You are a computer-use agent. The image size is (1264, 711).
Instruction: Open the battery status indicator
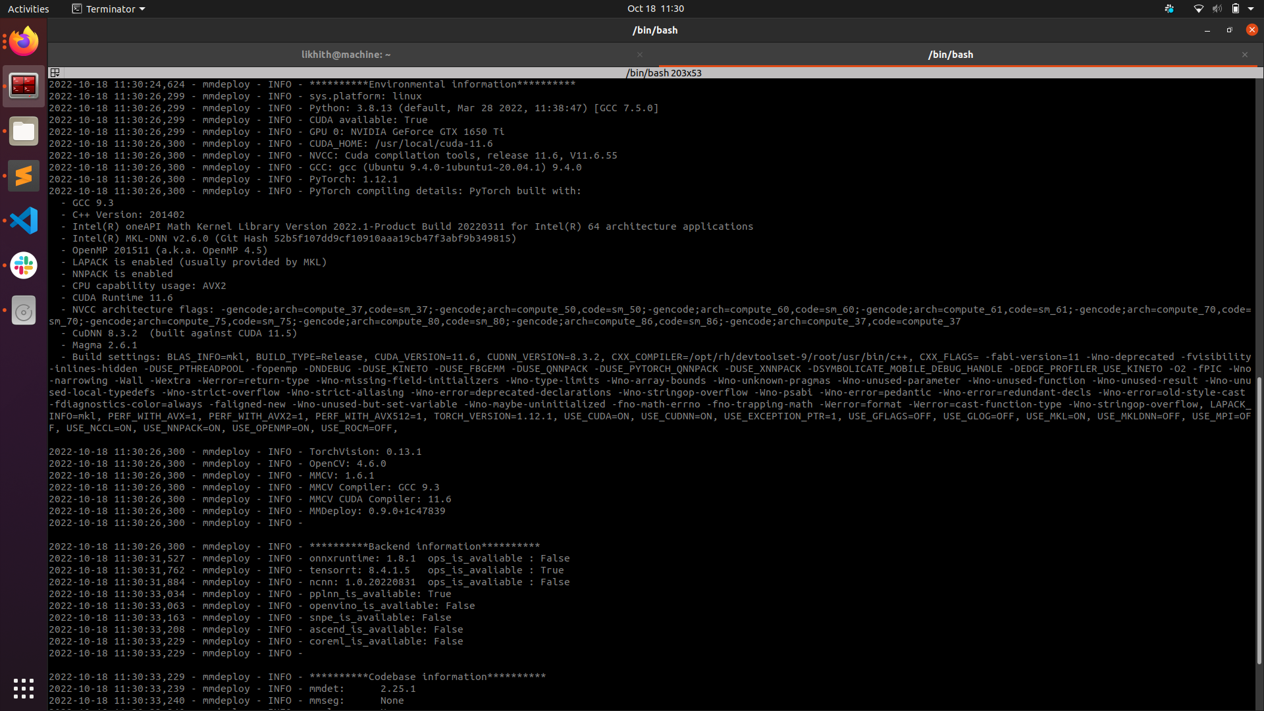[1236, 9]
